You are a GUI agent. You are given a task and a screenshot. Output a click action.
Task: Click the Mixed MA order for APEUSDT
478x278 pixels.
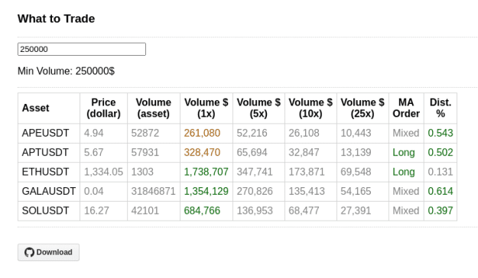pos(406,133)
